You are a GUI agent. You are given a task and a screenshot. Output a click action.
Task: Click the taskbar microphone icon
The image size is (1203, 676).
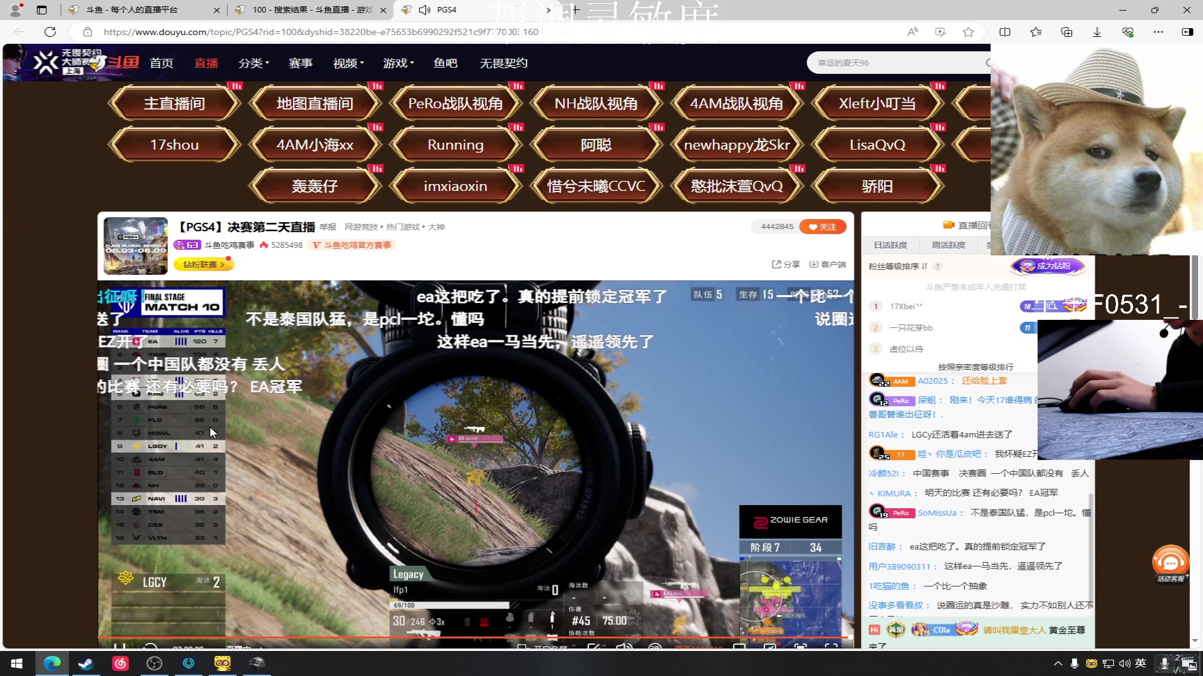[x=1074, y=663]
